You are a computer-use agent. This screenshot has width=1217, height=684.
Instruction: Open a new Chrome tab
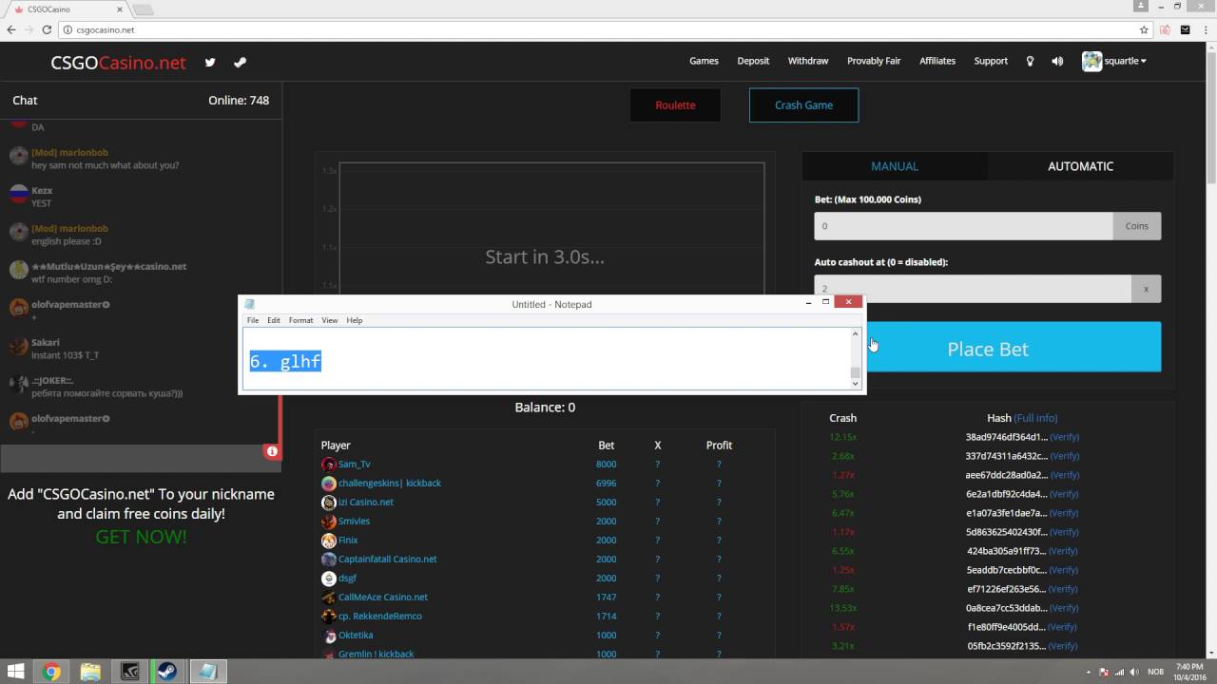[x=143, y=9]
